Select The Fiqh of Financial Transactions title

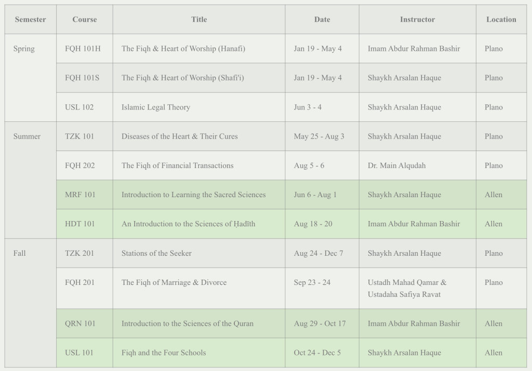[x=178, y=166]
